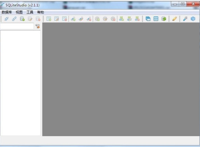Tile windows using the stacked panels icon
Viewport: 200px width, 147px height.
156,19
